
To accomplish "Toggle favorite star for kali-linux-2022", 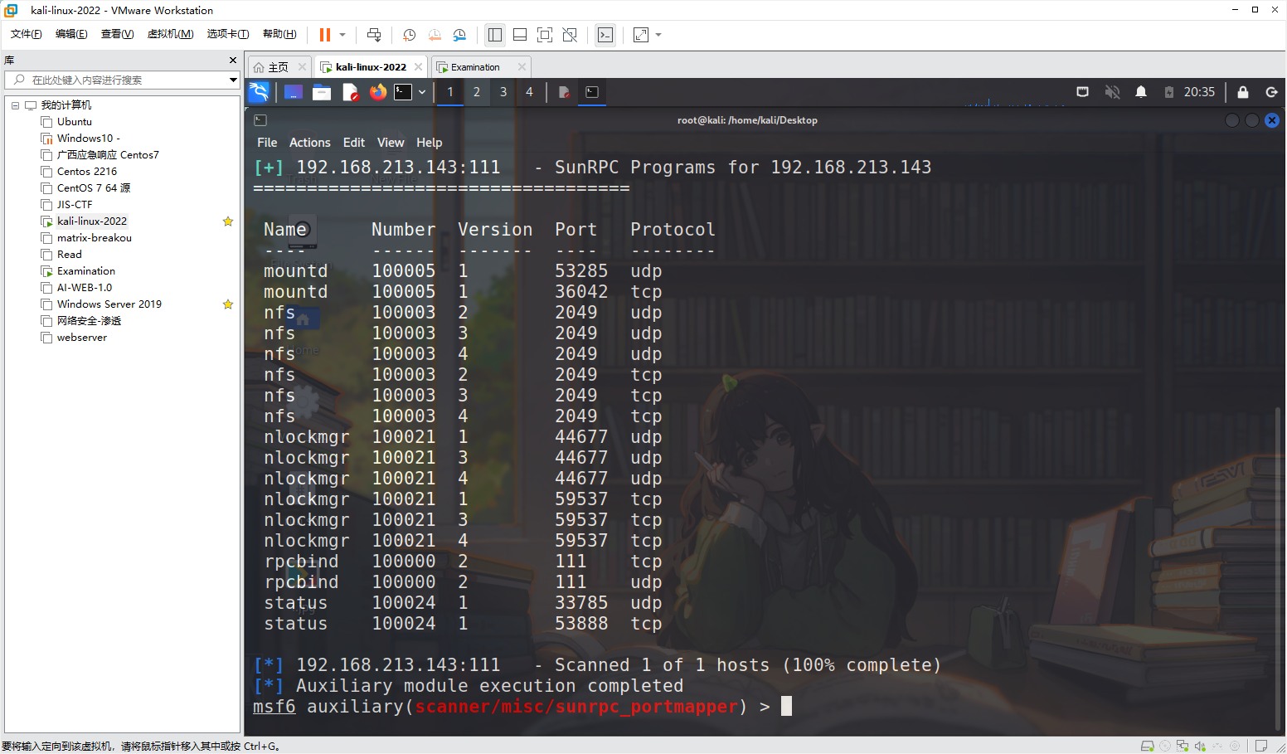I will coord(228,221).
